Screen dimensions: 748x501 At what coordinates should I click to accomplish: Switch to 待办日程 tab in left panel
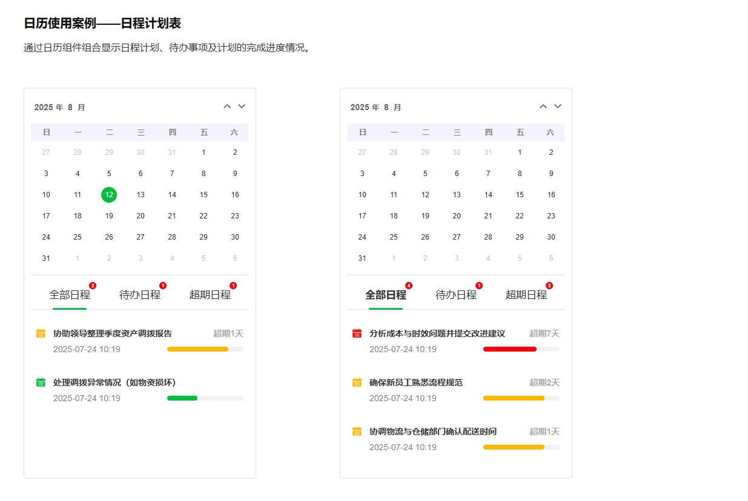tap(140, 295)
